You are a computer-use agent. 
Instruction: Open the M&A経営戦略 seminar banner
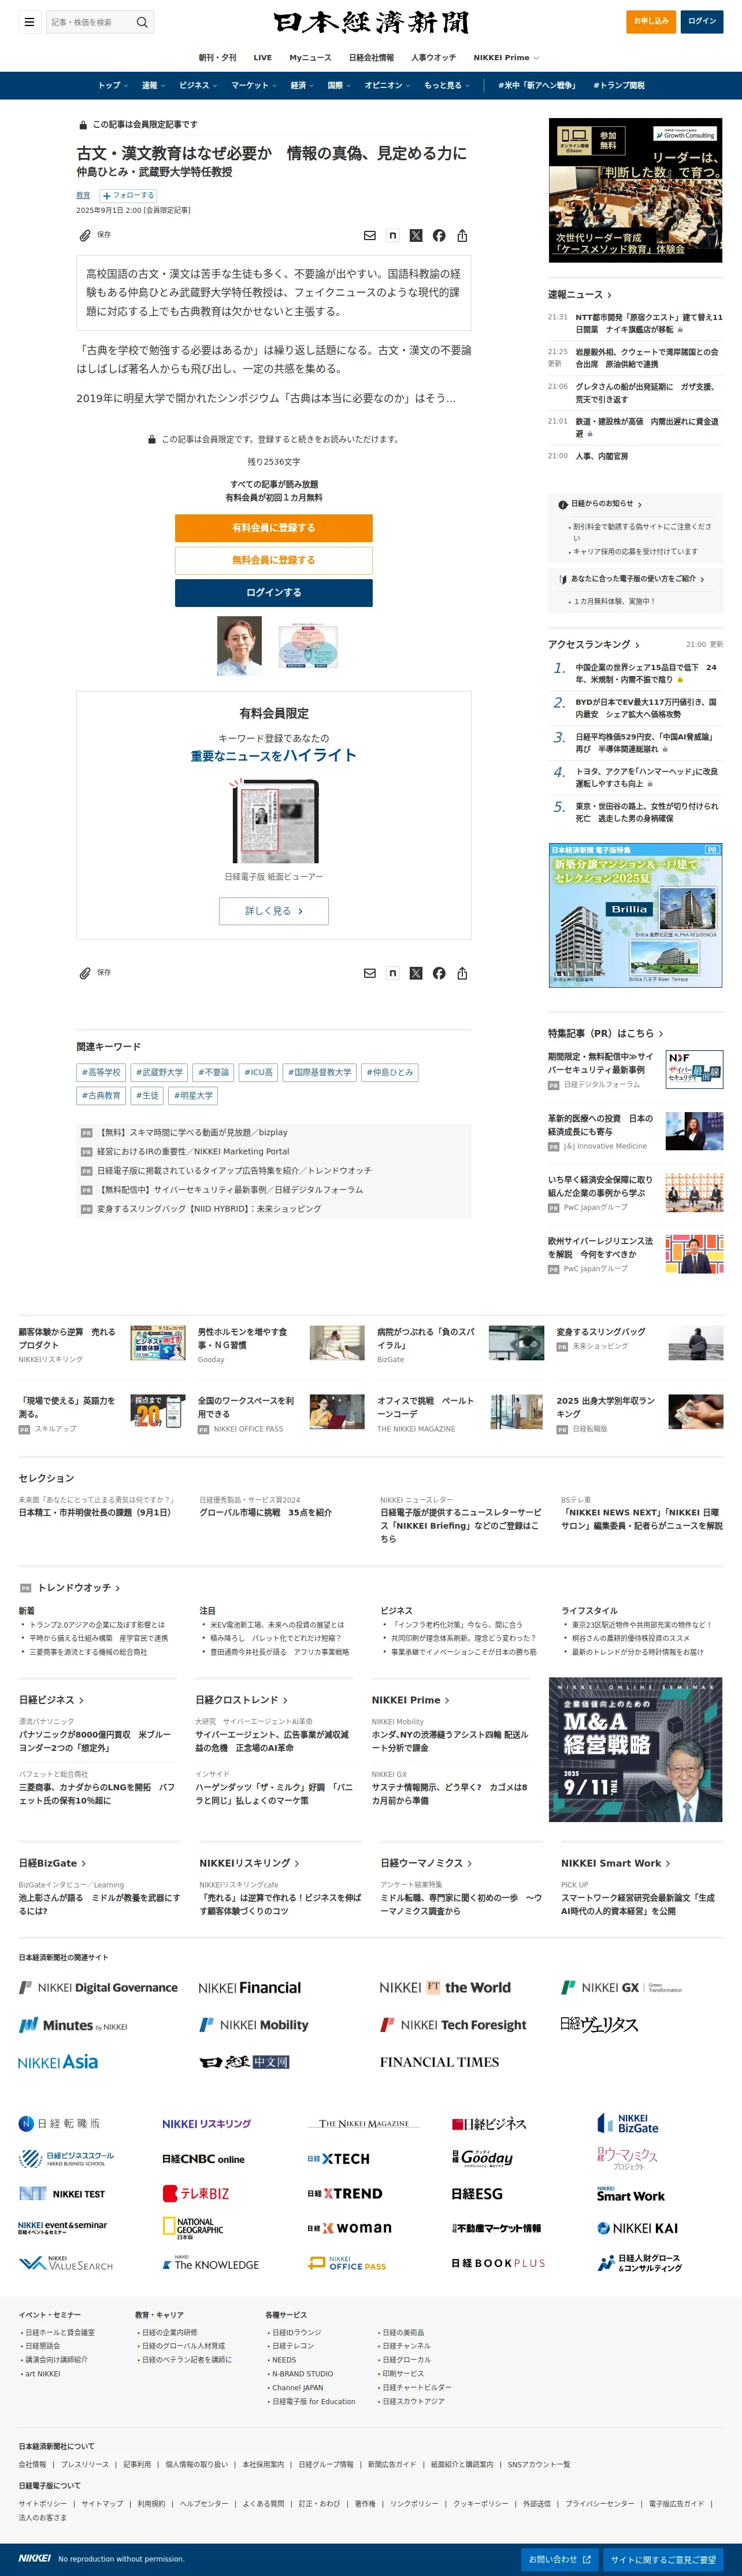pyautogui.click(x=635, y=1749)
